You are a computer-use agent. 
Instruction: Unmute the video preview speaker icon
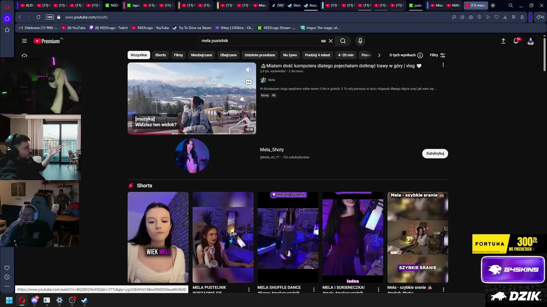click(x=249, y=70)
